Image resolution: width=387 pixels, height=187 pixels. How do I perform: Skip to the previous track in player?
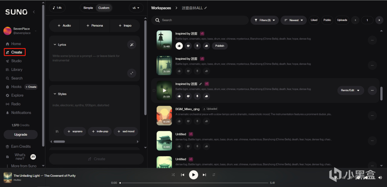click(183, 175)
